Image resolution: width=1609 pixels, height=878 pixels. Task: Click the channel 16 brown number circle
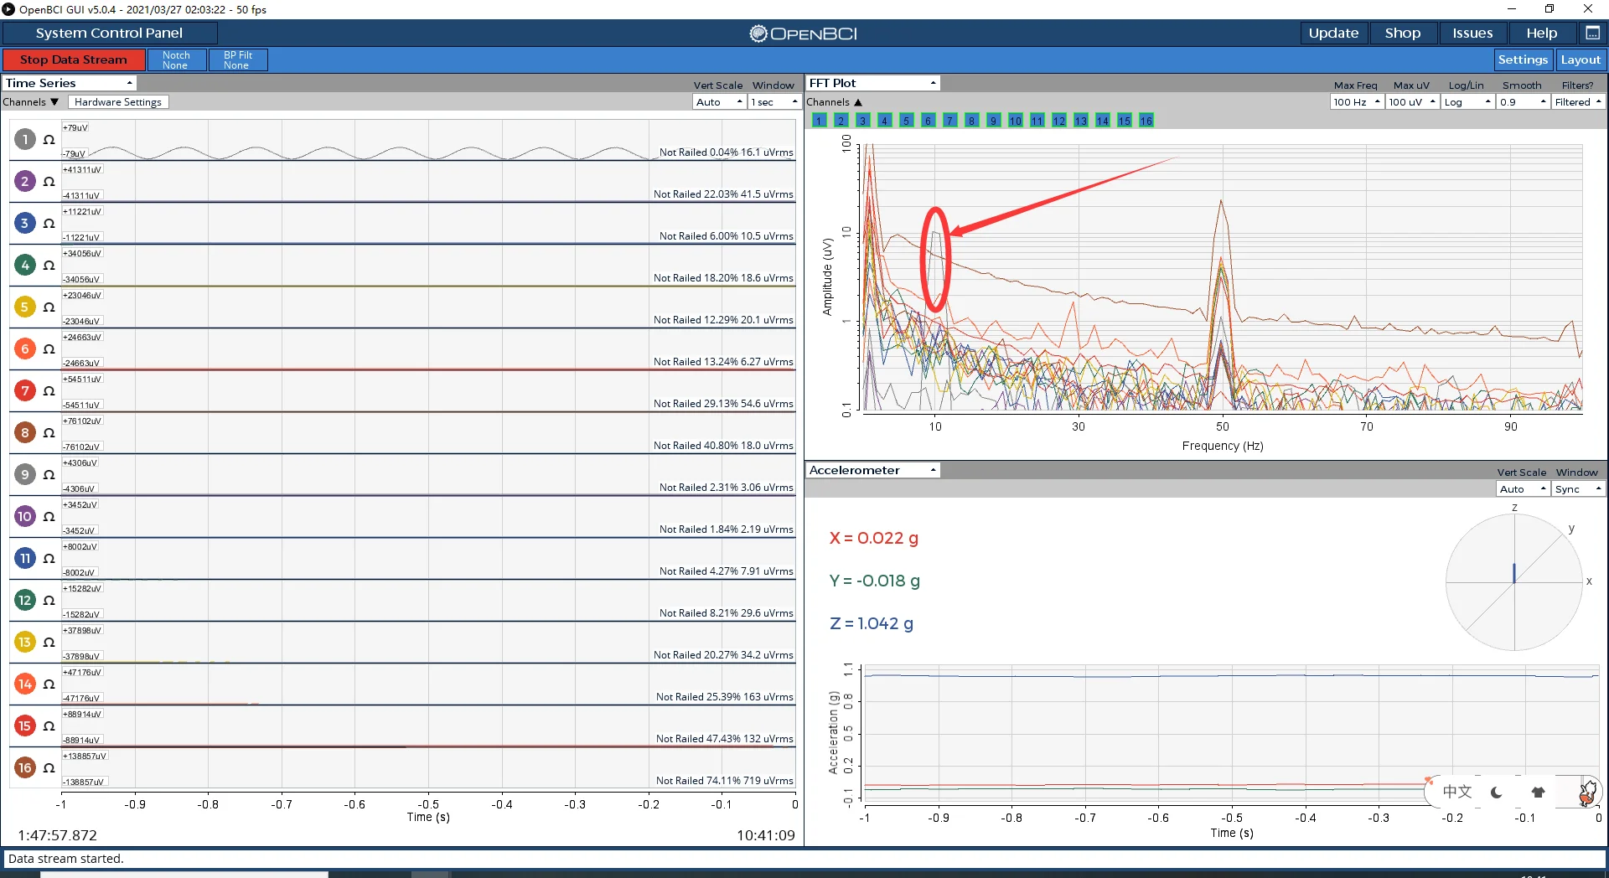(24, 767)
